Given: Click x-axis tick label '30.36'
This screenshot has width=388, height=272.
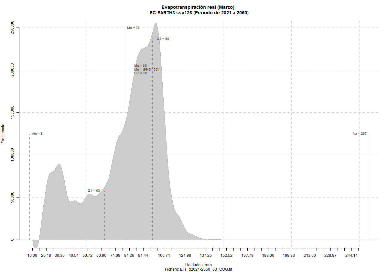Looking at the screenshot, I should [x=59, y=255].
